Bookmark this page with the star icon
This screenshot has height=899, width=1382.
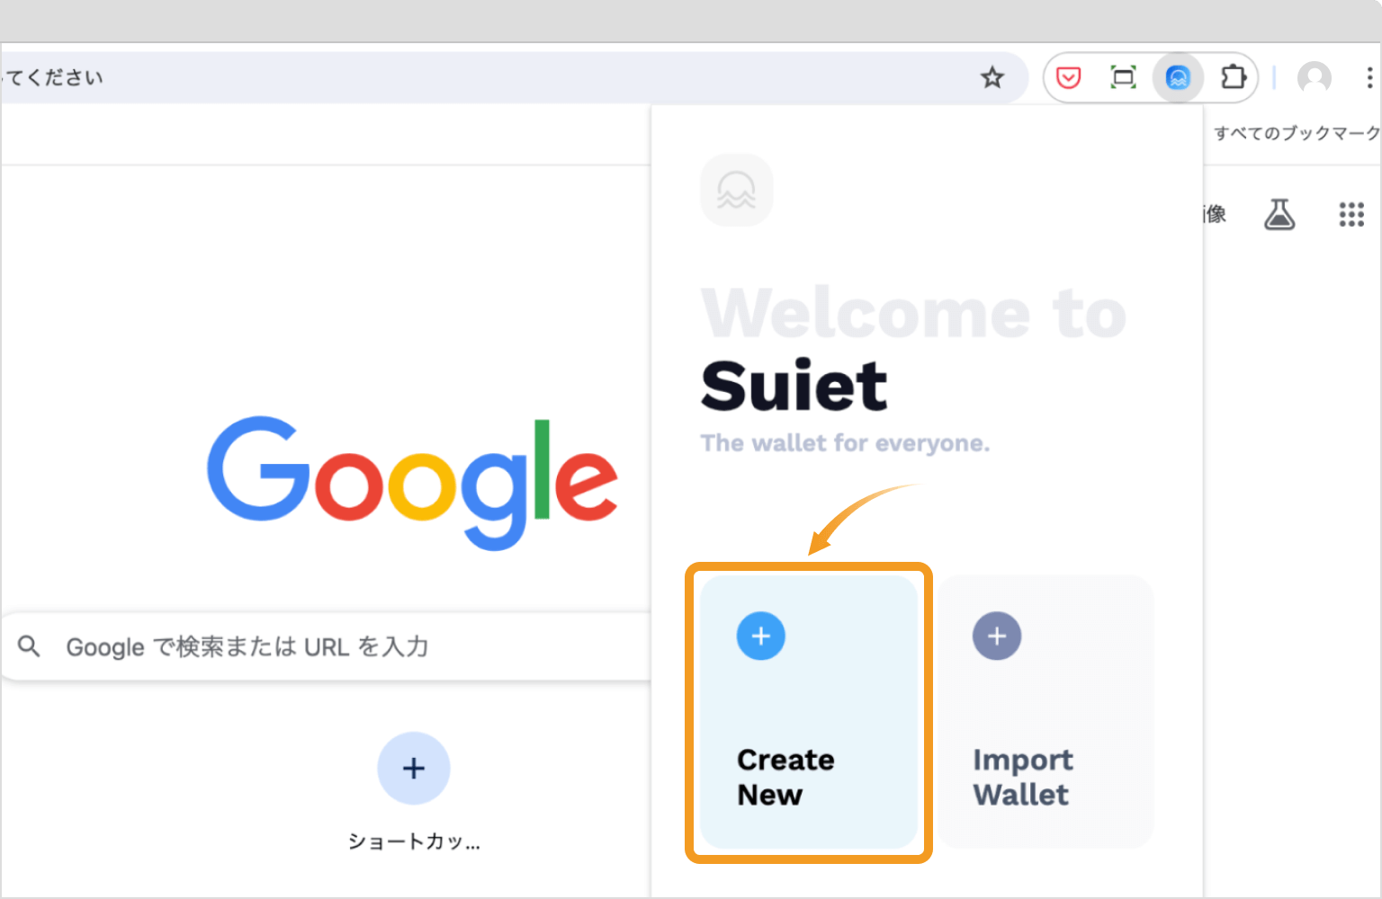[x=992, y=78]
